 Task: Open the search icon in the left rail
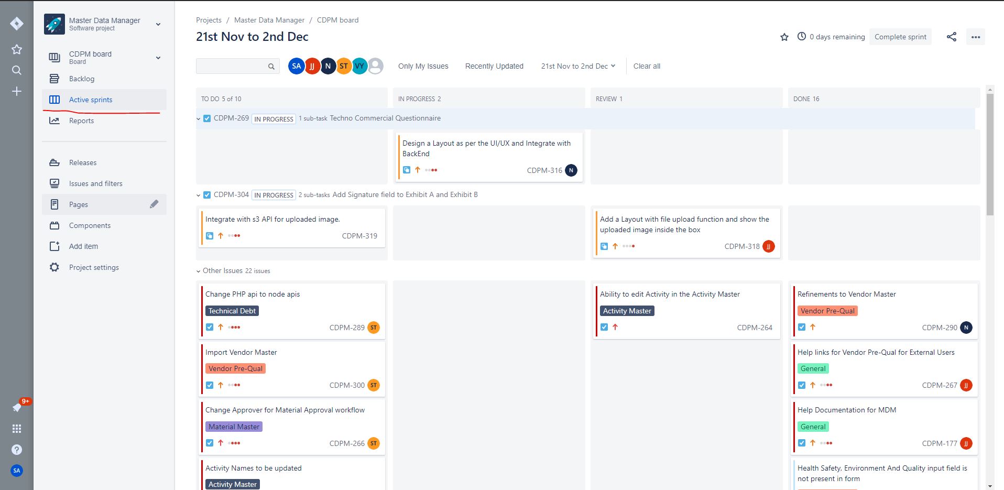(17, 70)
